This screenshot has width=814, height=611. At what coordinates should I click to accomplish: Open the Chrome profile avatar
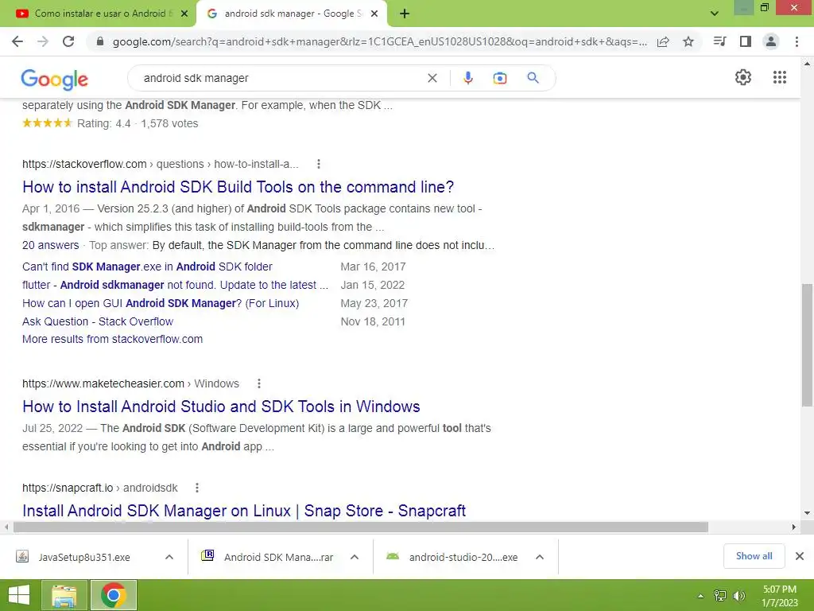coord(771,41)
